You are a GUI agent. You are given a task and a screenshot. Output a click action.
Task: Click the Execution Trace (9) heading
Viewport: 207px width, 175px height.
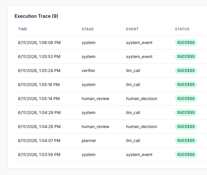pos(36,16)
